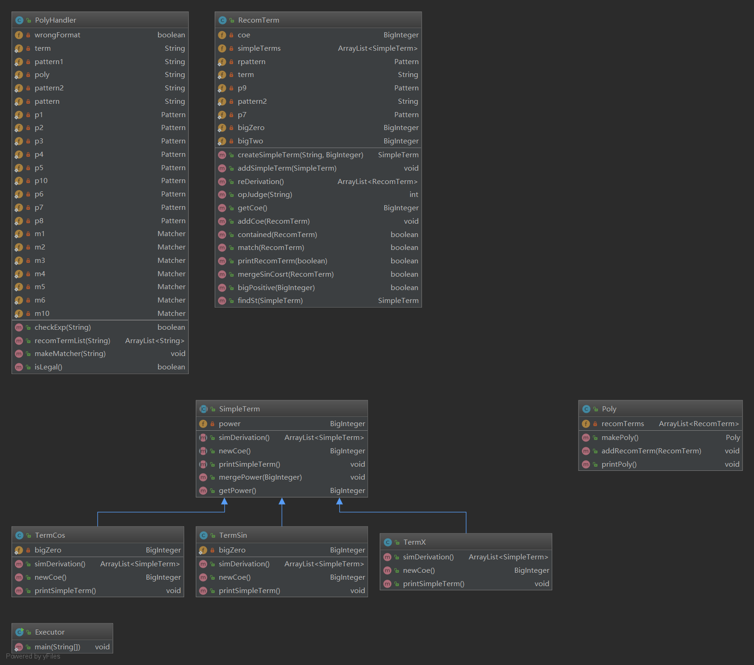Click the field icon beside recomTerms in Poly
754x665 pixels.
(x=585, y=424)
